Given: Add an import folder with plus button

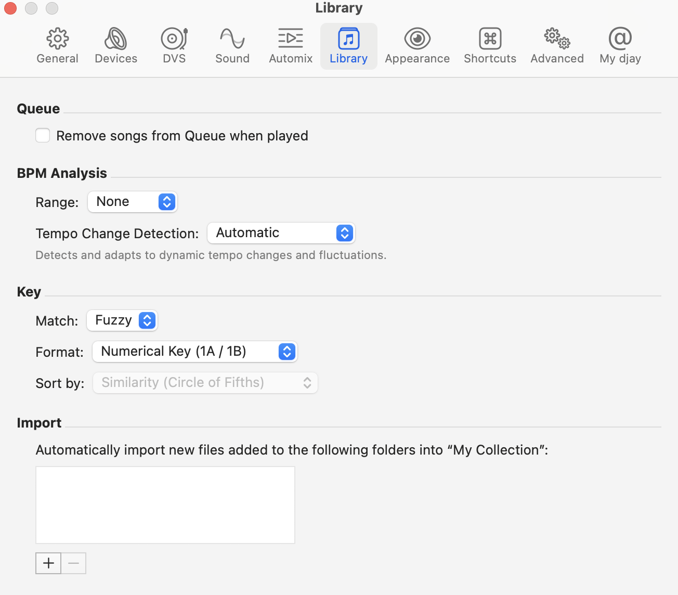Looking at the screenshot, I should pos(48,563).
